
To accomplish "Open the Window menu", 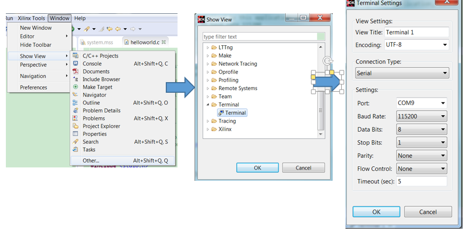I will point(60,18).
